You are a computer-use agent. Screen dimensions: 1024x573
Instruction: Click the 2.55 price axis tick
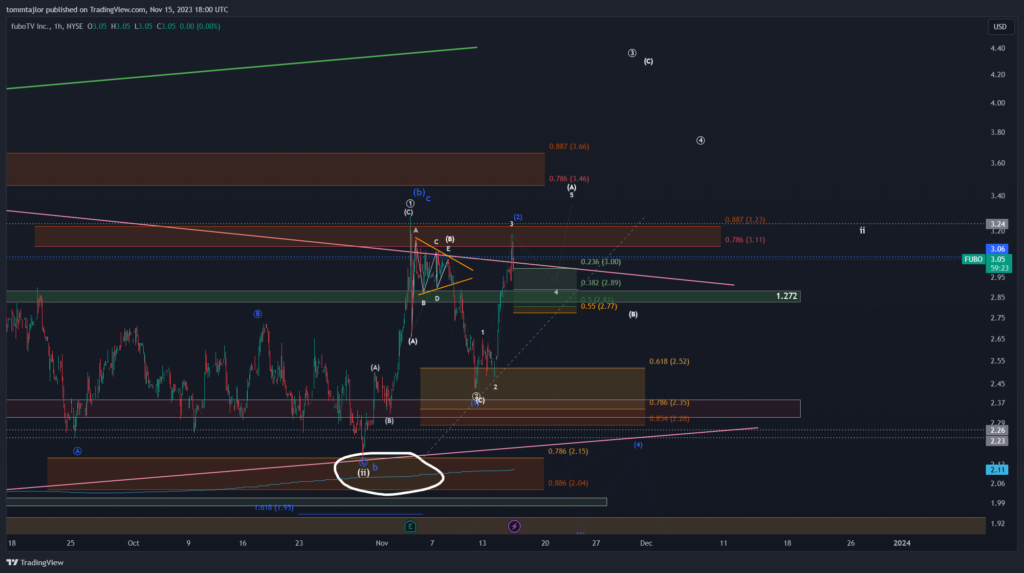[x=998, y=361]
